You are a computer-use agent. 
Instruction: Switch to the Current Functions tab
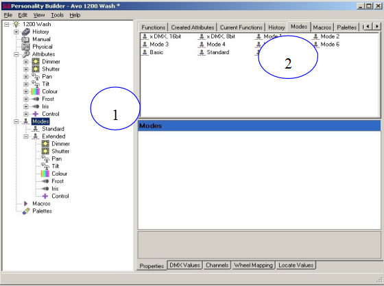(241, 27)
